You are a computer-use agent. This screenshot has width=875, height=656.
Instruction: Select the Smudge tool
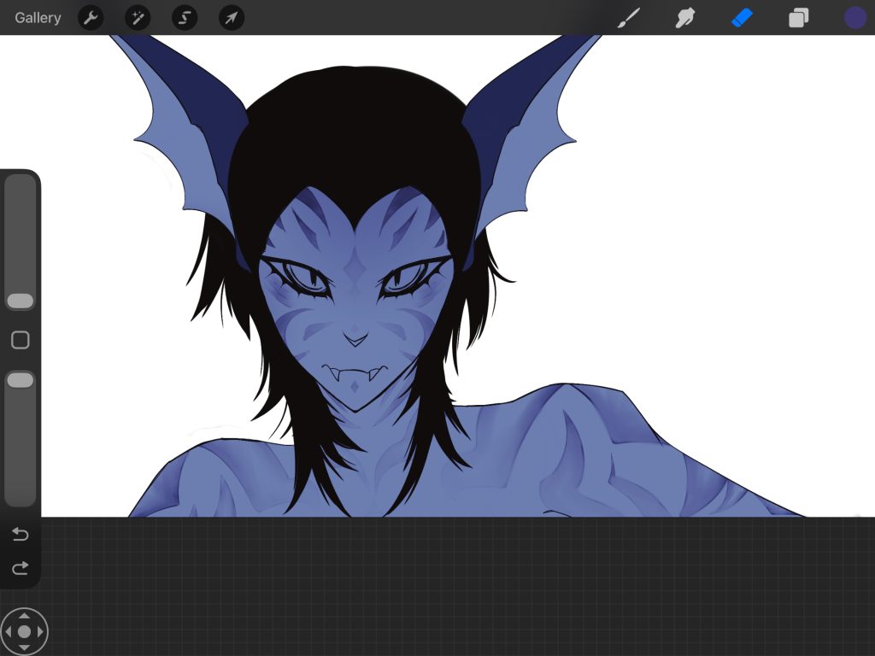pos(684,18)
